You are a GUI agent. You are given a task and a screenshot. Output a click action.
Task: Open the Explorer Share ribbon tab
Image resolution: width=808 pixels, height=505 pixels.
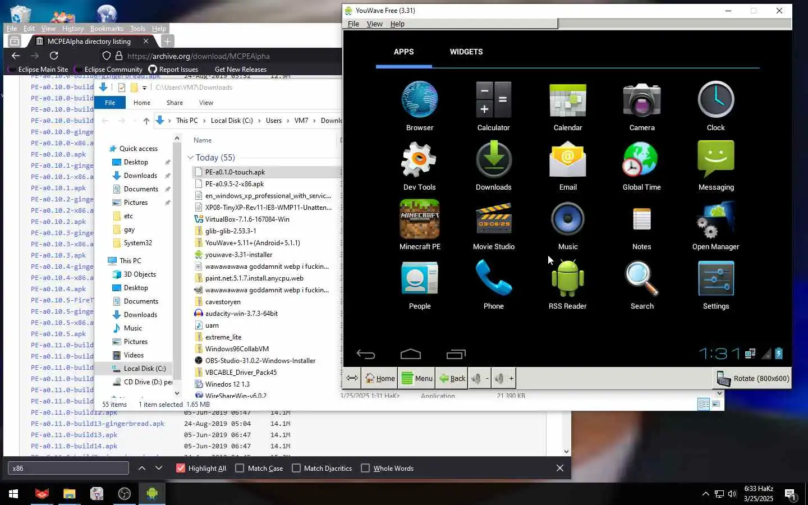(175, 103)
